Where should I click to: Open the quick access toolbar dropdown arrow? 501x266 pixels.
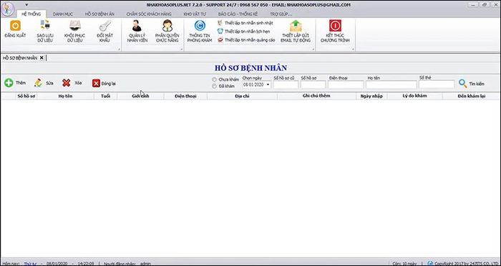click(26, 4)
